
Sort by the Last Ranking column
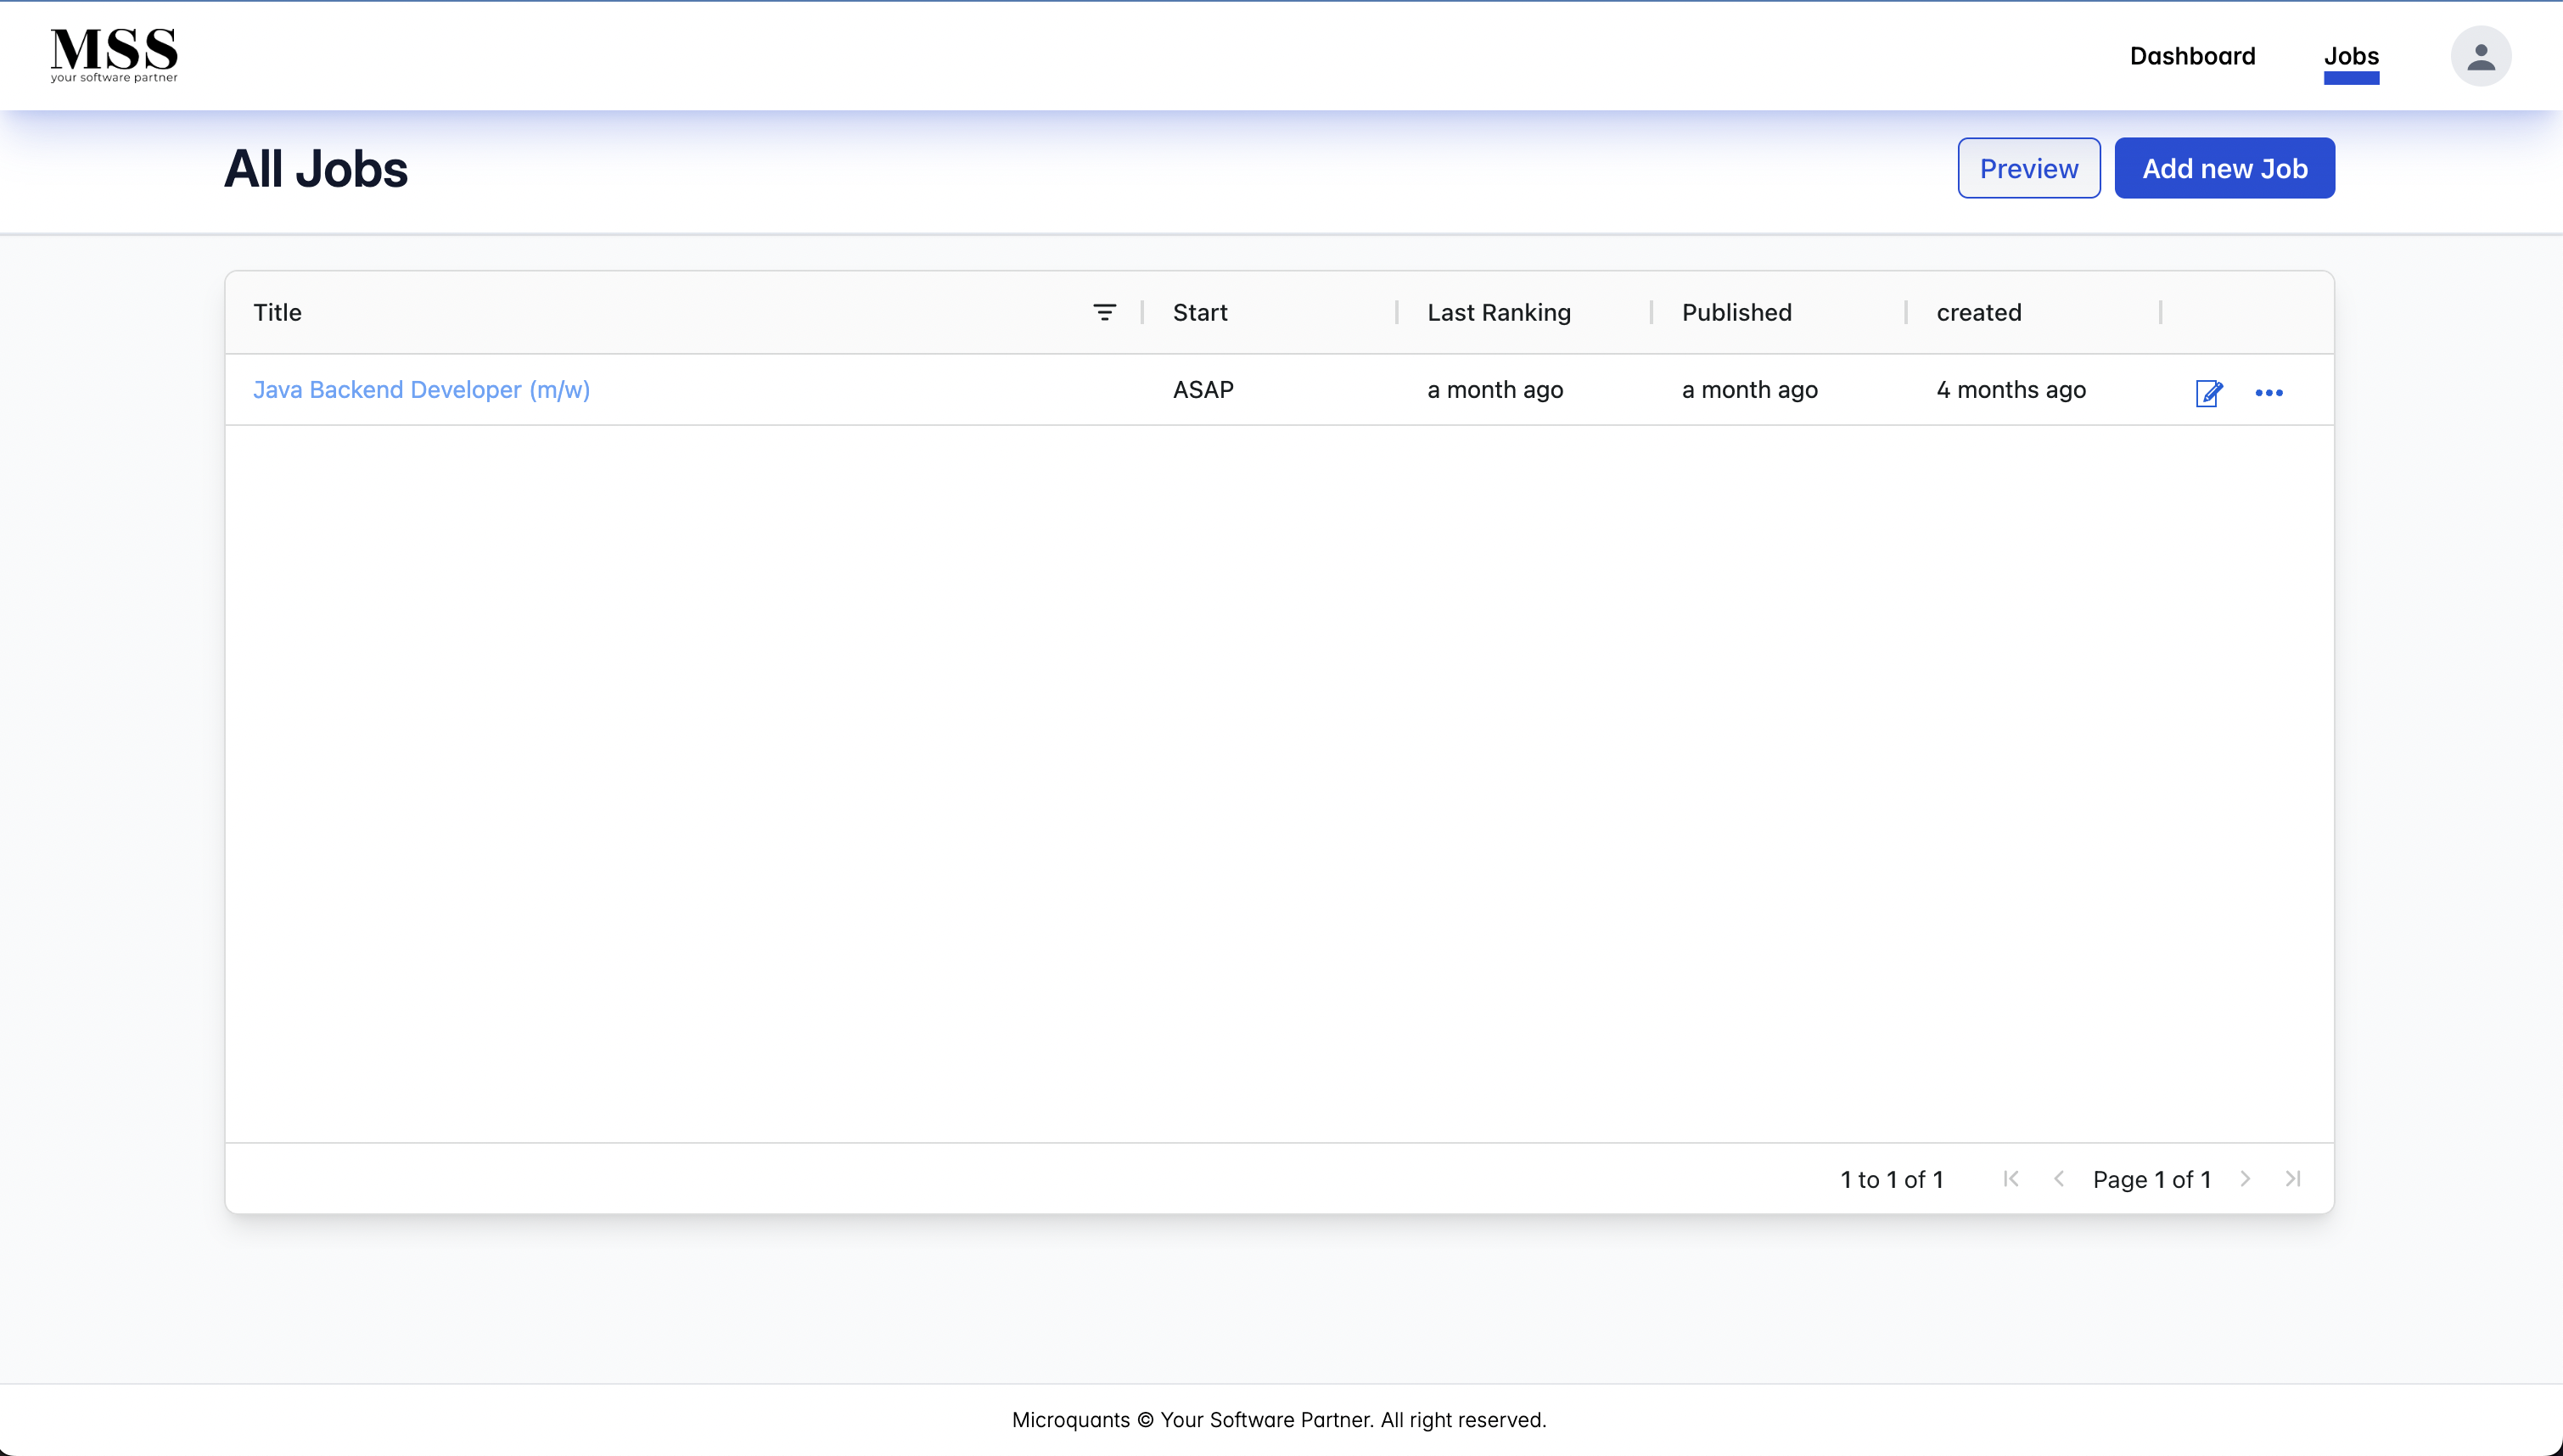tap(1499, 312)
